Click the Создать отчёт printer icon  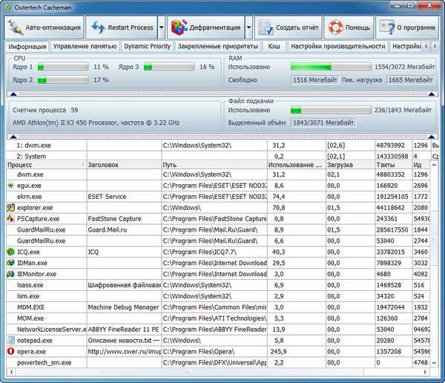coord(266,28)
